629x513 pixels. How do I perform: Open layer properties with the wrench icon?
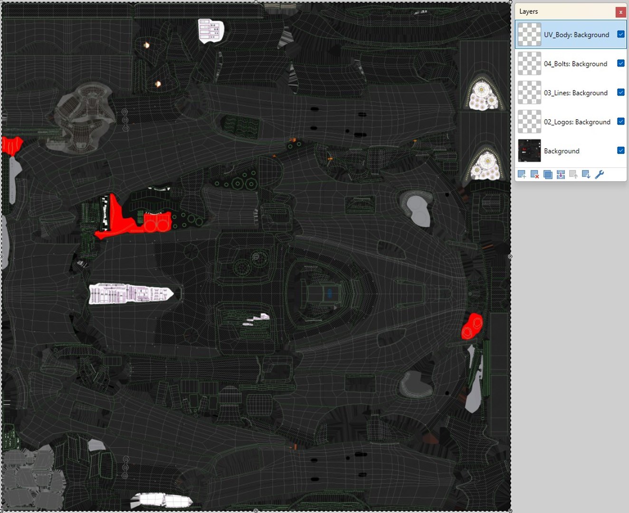coord(600,175)
